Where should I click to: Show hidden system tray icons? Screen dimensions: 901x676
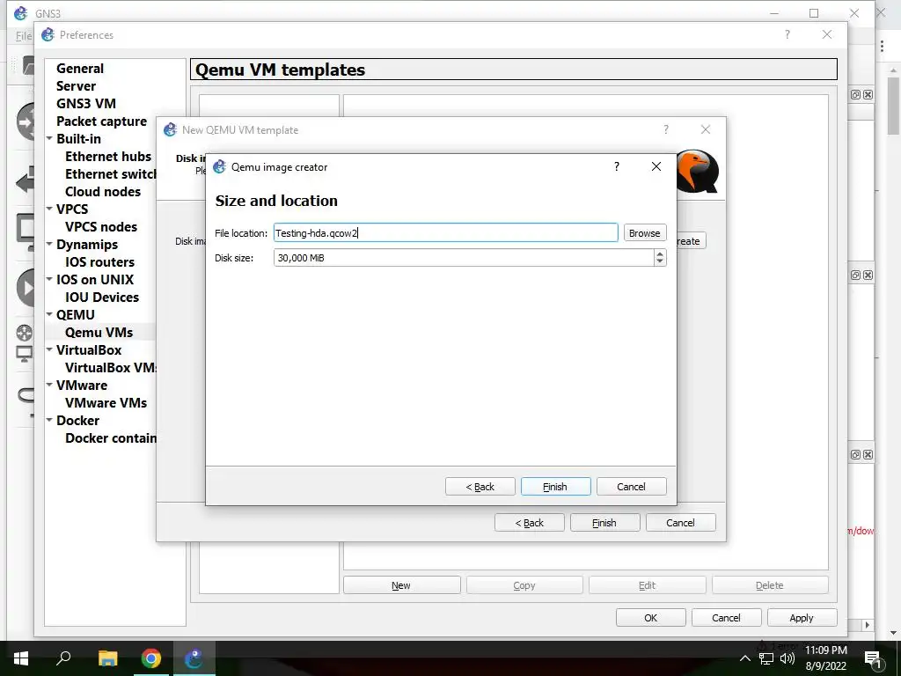click(x=744, y=658)
